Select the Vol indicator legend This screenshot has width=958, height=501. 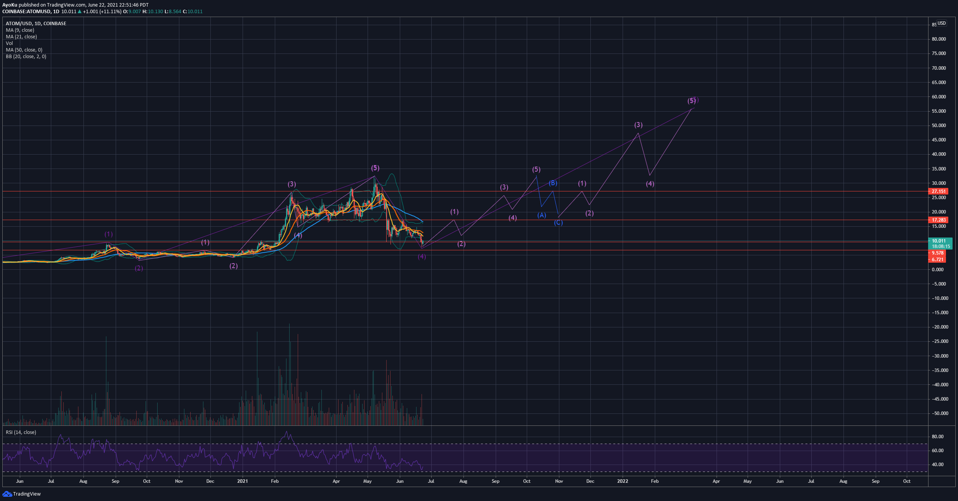click(x=9, y=43)
